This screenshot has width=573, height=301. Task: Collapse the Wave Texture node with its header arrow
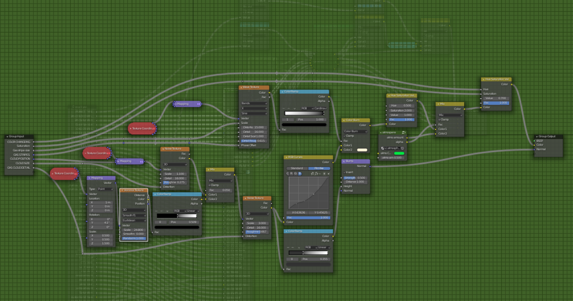(241, 88)
